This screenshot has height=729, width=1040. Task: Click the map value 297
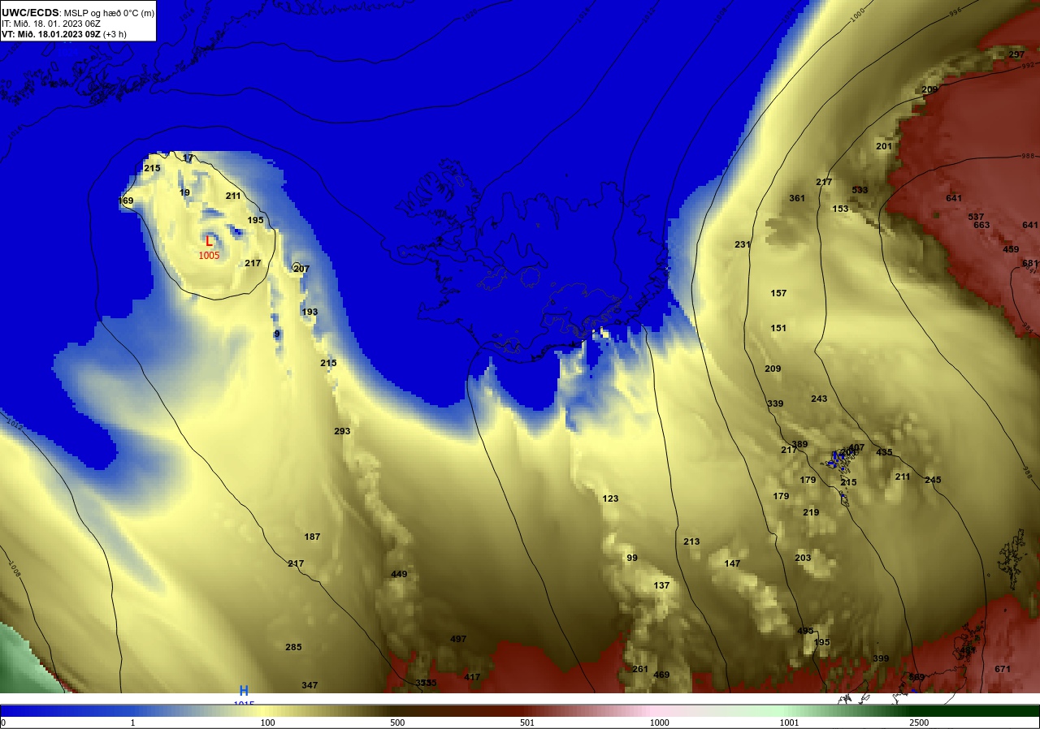coord(1016,55)
